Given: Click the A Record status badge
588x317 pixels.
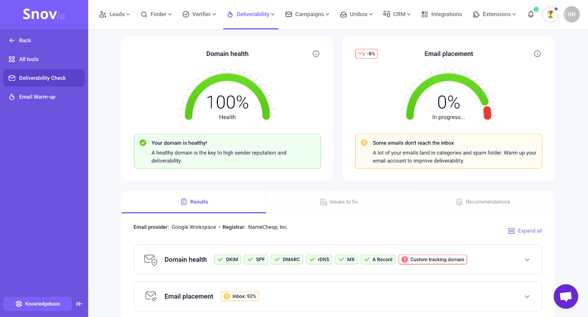Looking at the screenshot, I should [x=378, y=260].
